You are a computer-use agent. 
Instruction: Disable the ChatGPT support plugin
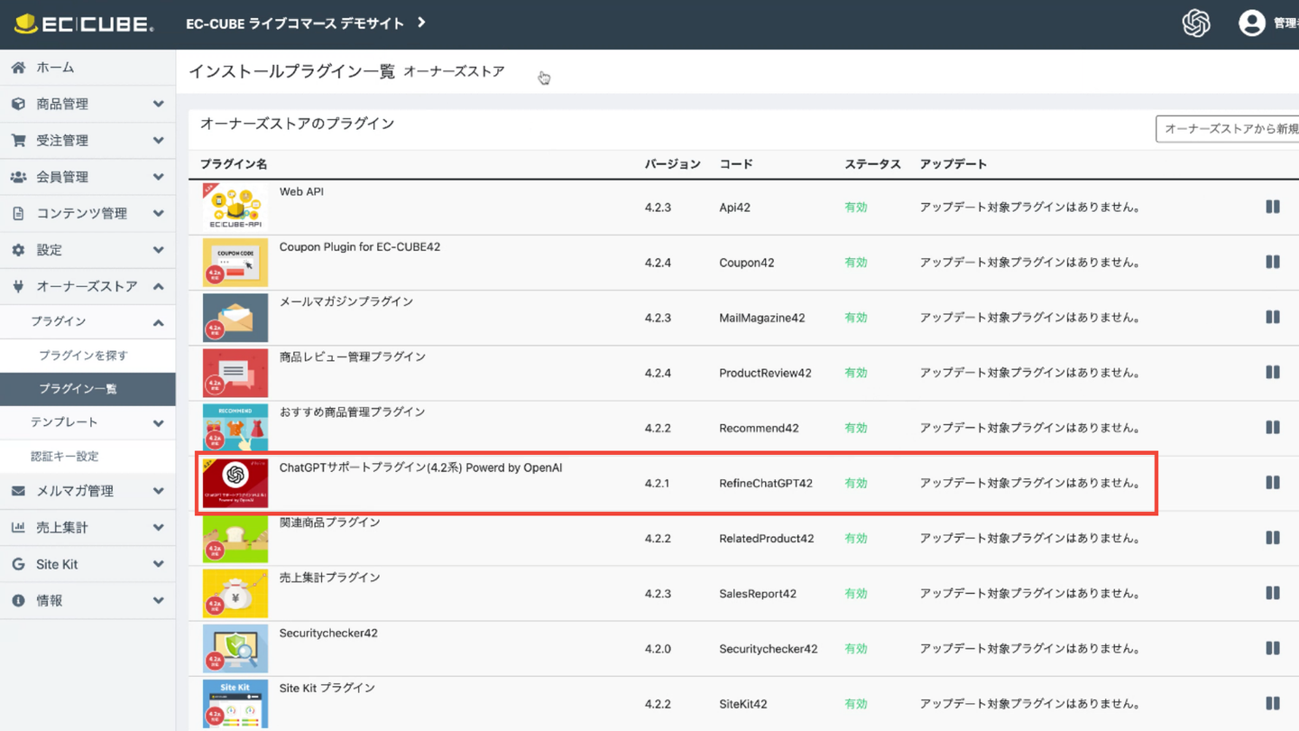[1272, 483]
